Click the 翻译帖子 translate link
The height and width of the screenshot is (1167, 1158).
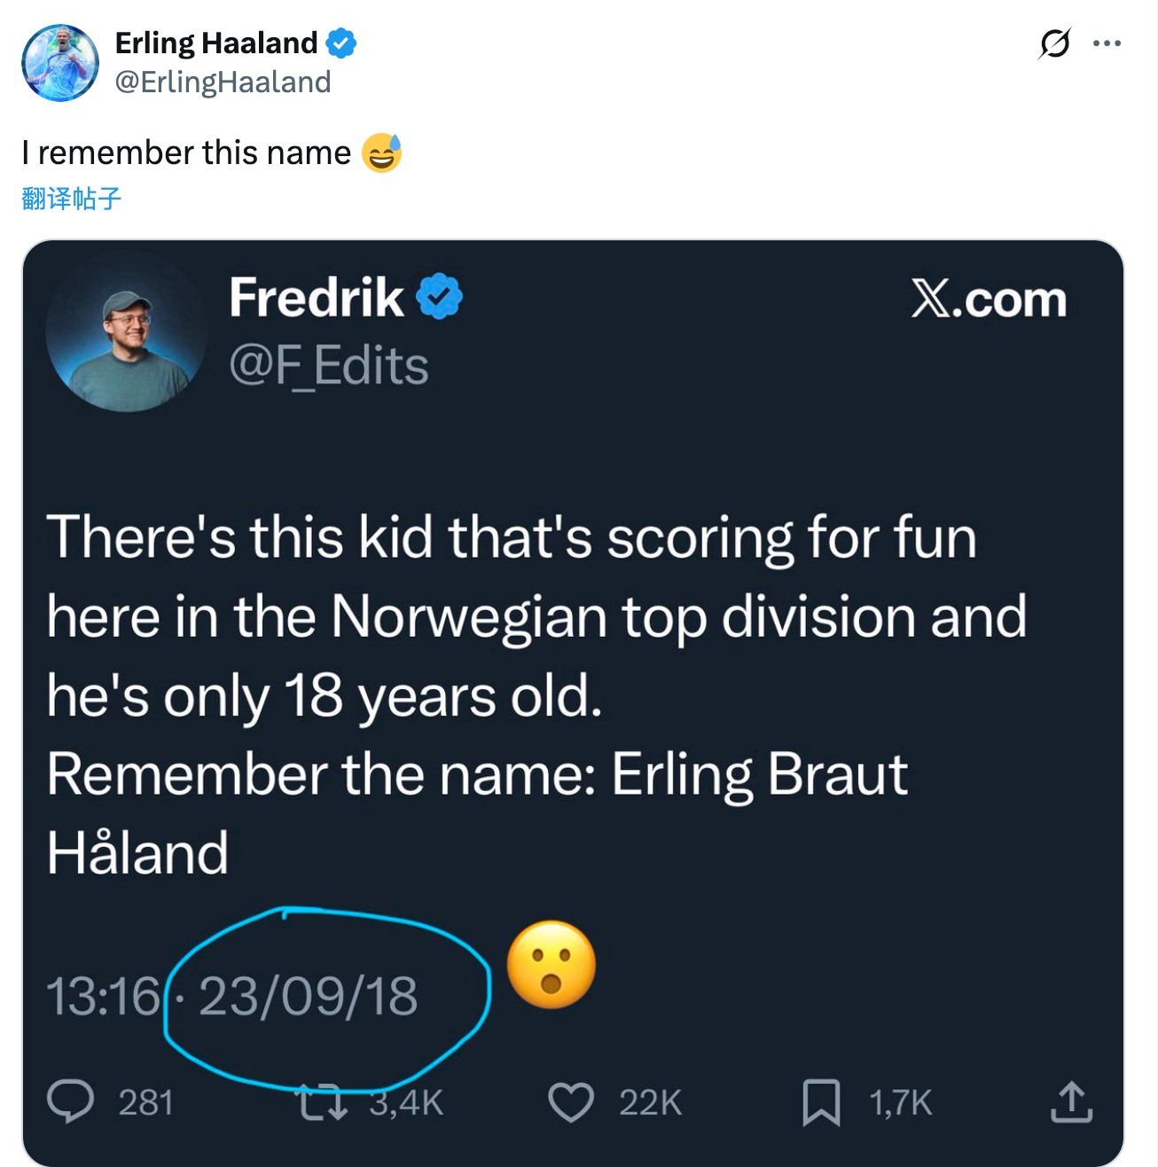pyautogui.click(x=71, y=198)
